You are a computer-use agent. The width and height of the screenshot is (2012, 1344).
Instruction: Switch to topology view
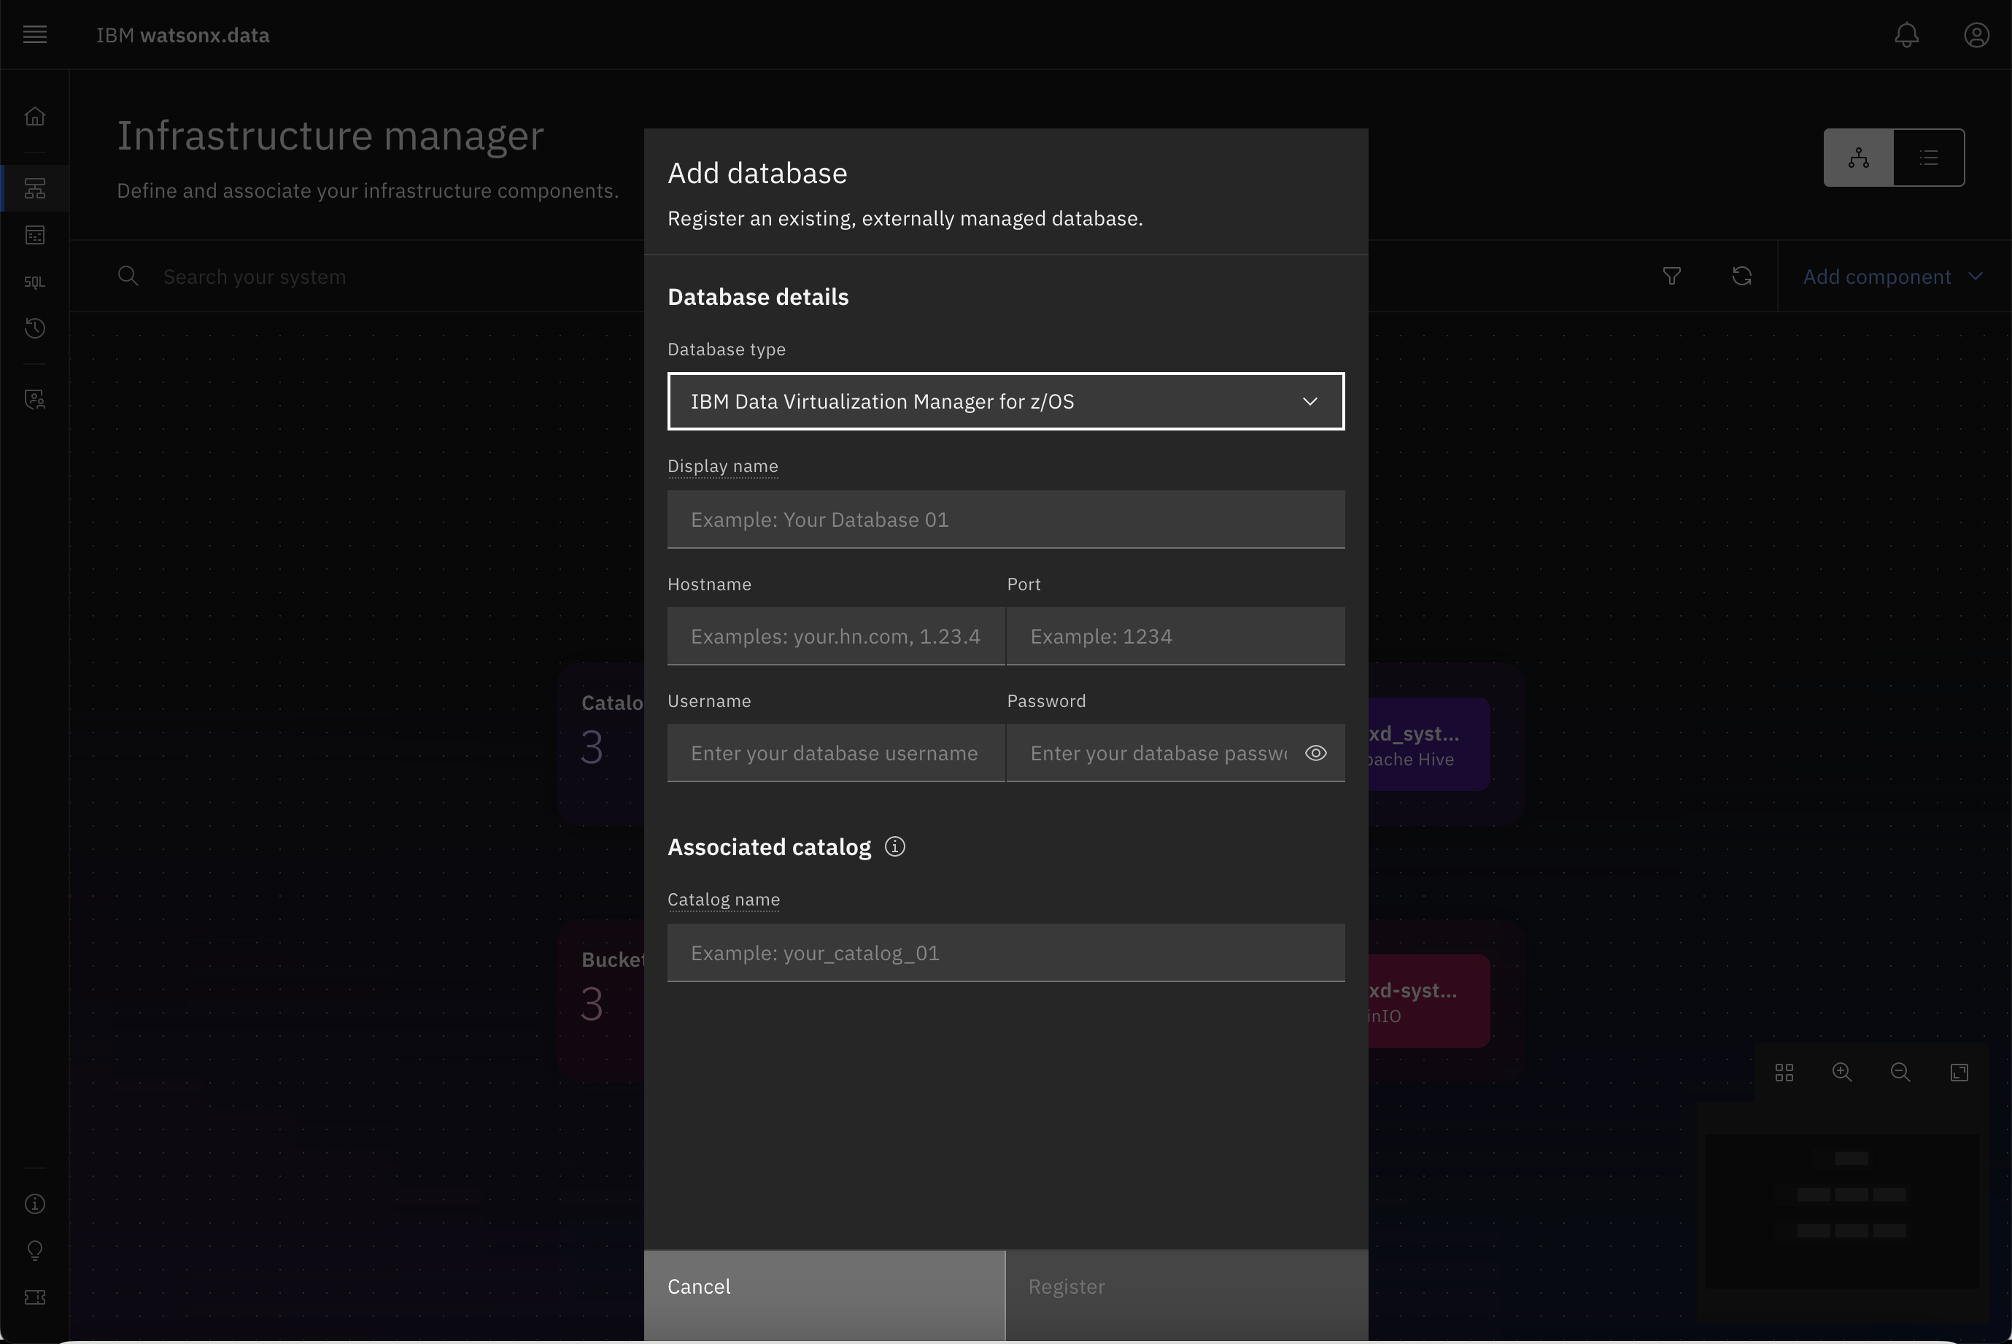(x=1858, y=158)
